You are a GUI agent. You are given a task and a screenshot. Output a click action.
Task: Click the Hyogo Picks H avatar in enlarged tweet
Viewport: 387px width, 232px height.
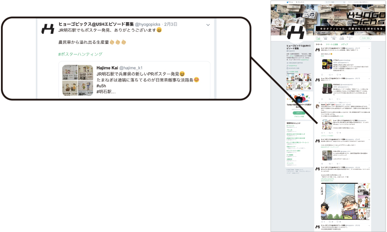point(48,28)
